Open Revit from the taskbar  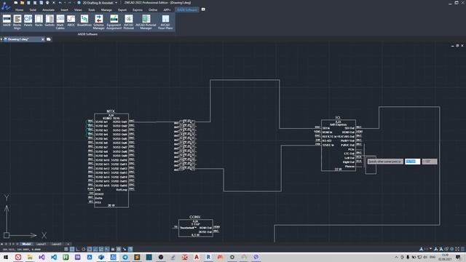[208, 257]
